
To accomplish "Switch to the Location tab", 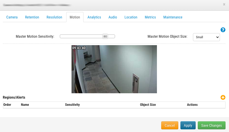I will tap(131, 17).
